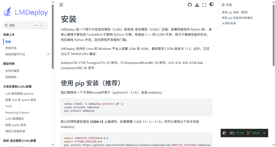Viewport: 275px width, 147px height.
Task: Expand 其他软硬件平台 chevron
Action: 48,54
